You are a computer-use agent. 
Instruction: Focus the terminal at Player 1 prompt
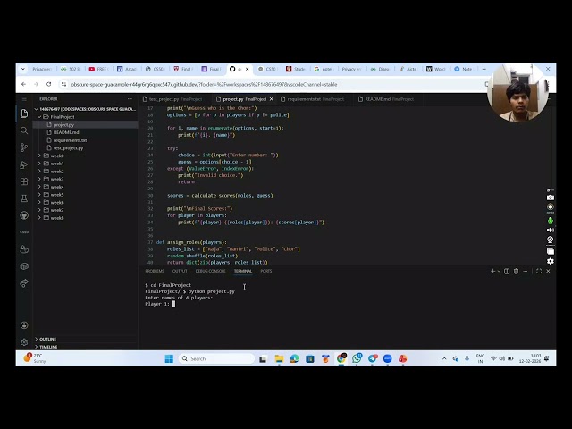coord(173,304)
